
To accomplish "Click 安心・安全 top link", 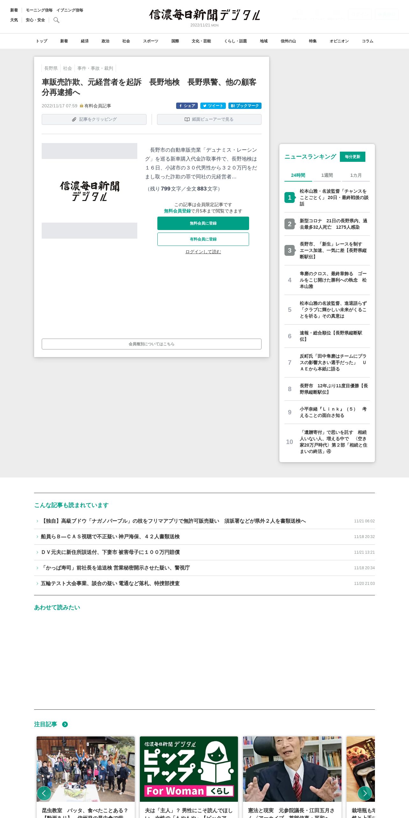I will click(35, 20).
